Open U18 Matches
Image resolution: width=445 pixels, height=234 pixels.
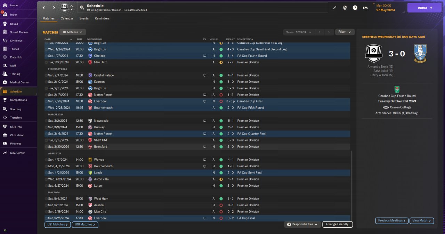(85, 225)
